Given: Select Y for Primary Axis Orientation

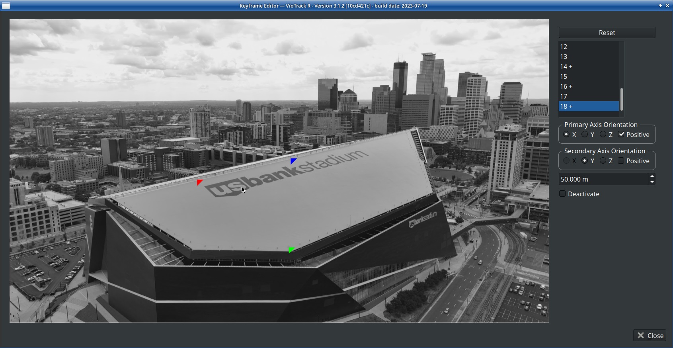Looking at the screenshot, I should click(585, 135).
